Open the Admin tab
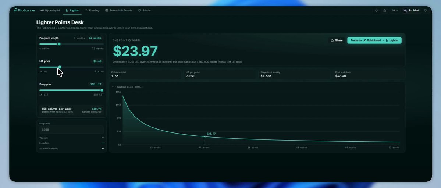Image resolution: width=441 pixels, height=188 pixels. (x=144, y=10)
